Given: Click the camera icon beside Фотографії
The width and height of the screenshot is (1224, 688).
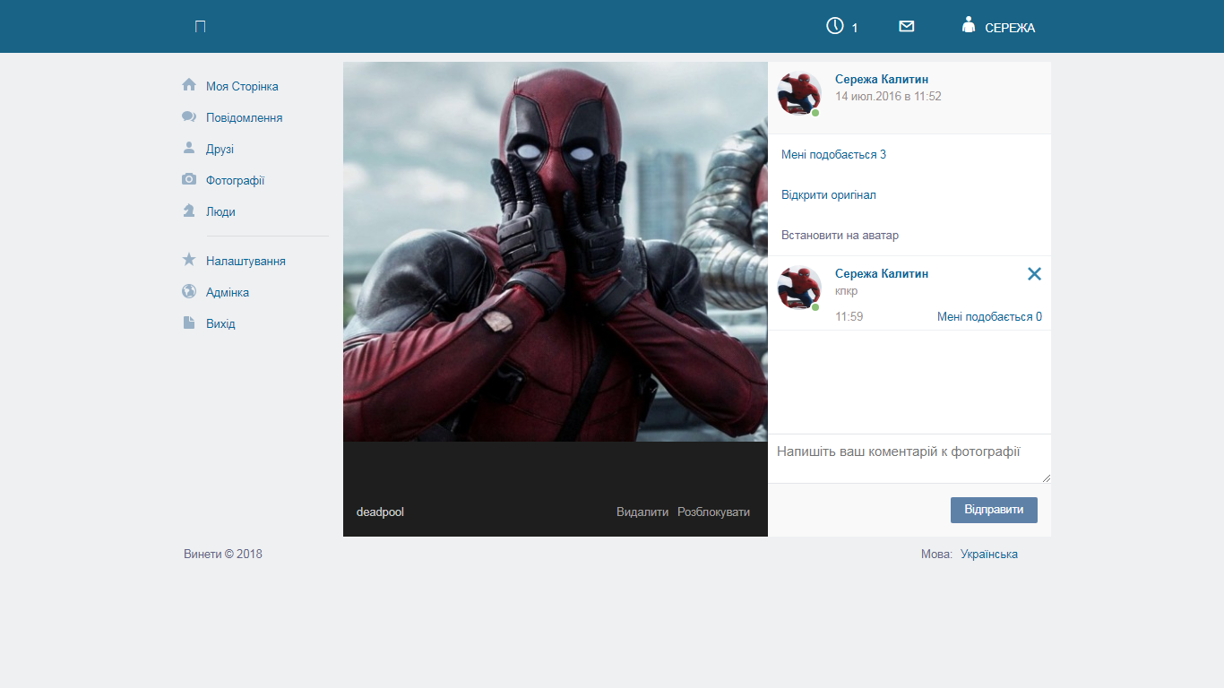Looking at the screenshot, I should [x=189, y=179].
